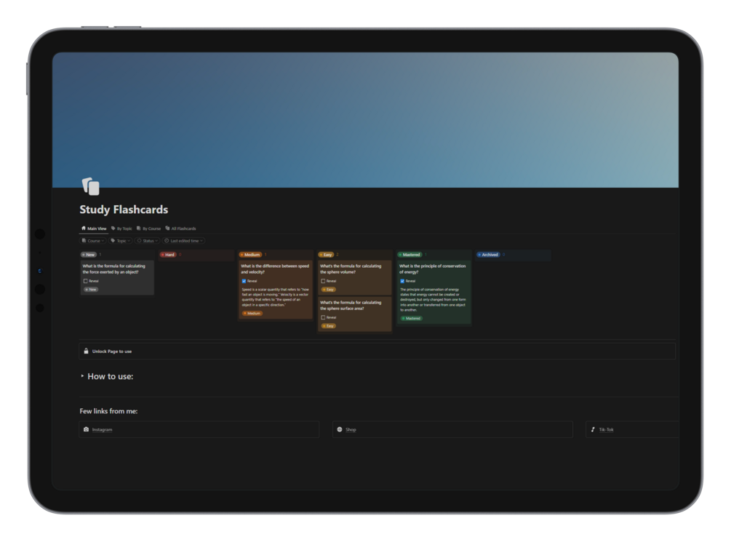
Task: Click the Few links from me heading
Action: point(108,411)
